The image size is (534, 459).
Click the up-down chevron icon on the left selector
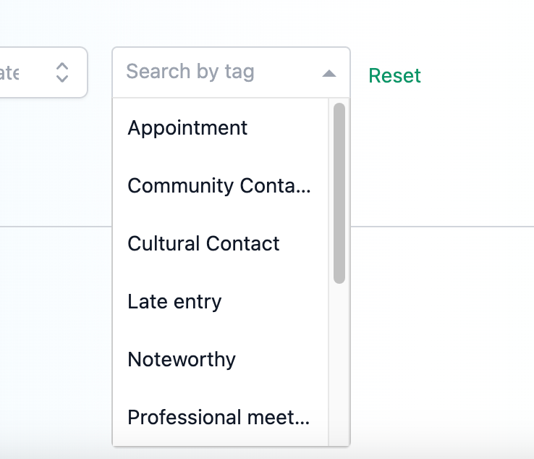click(x=62, y=72)
